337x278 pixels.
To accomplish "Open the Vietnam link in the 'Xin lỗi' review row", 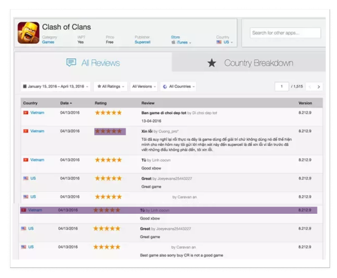I will point(37,131).
